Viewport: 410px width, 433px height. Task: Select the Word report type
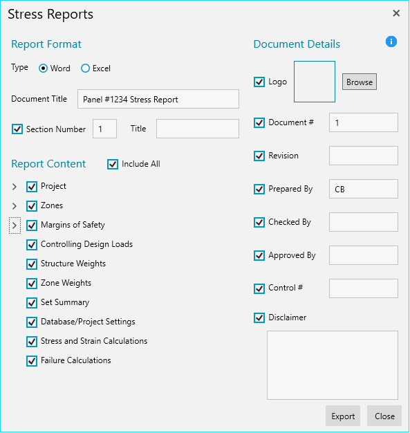[43, 68]
